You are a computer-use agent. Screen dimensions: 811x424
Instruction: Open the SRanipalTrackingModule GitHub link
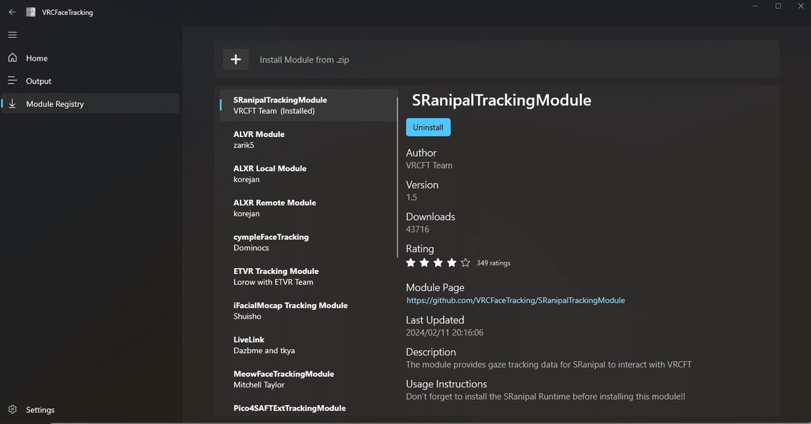(515, 300)
